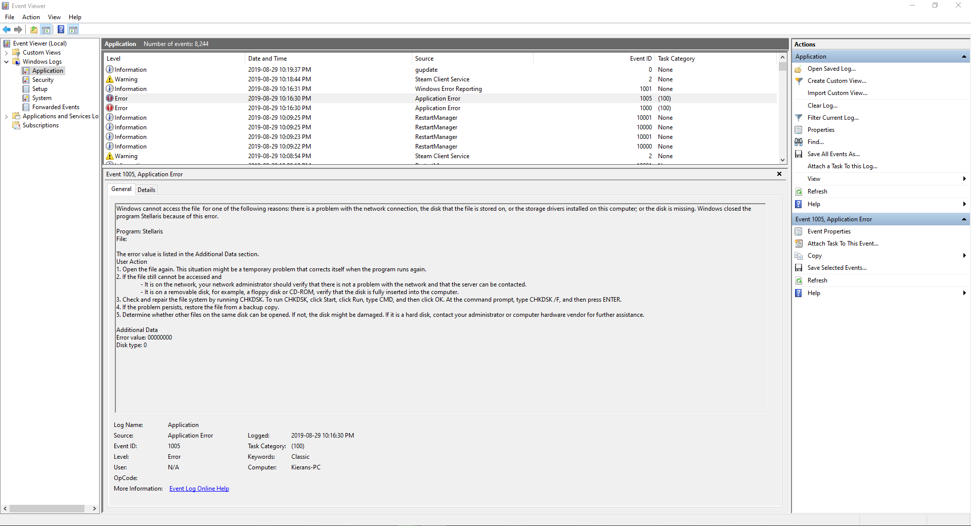
Task: Click Attach a Task To this Log
Action: [842, 166]
